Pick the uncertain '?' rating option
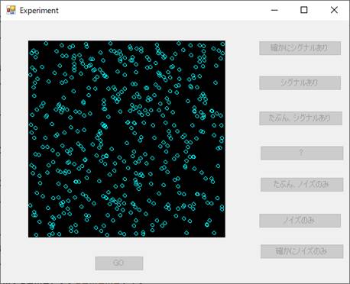This screenshot has height=284, width=350. click(x=302, y=153)
